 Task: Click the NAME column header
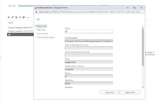pos(11,23)
